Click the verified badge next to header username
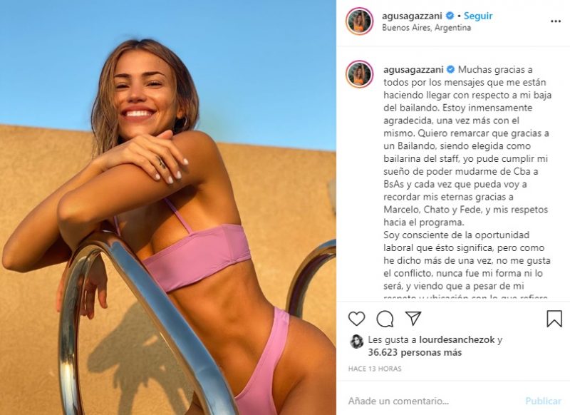This screenshot has width=570, height=415. [x=450, y=16]
